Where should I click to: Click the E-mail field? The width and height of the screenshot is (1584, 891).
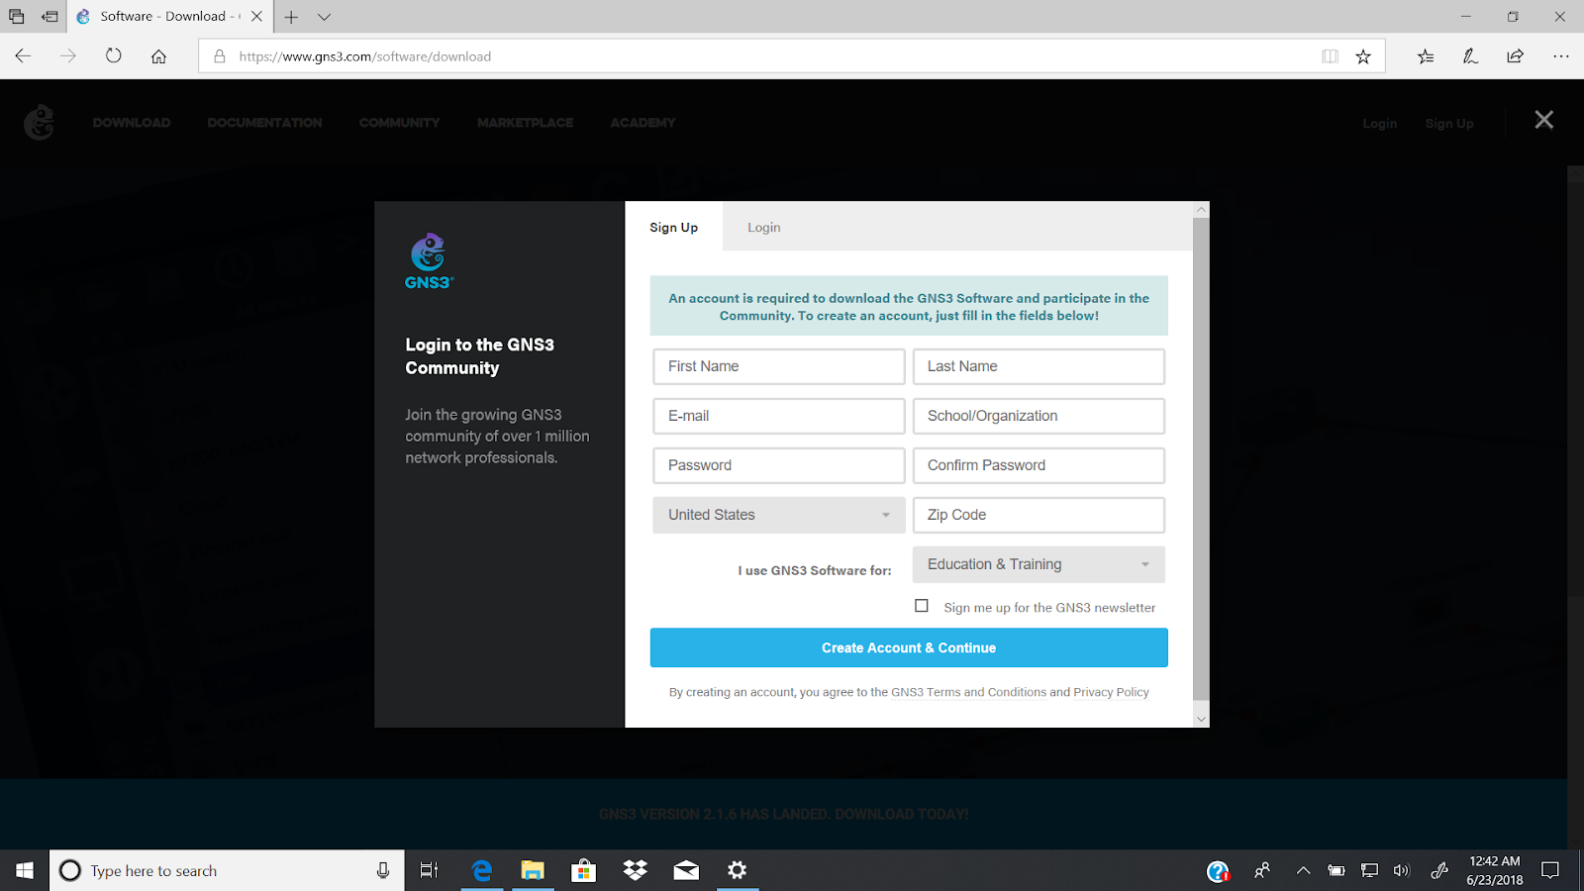pyautogui.click(x=779, y=416)
